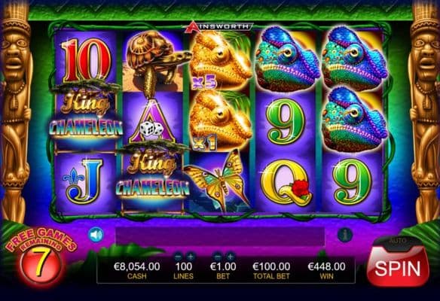The width and height of the screenshot is (440, 301).
Task: Click the €8,054.00 cash display
Action: [137, 266]
